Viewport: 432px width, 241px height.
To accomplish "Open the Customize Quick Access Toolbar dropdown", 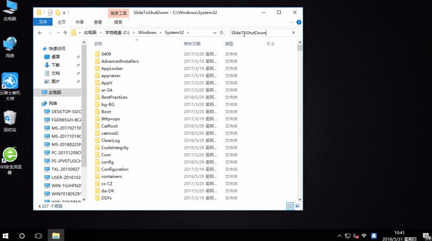I will pos(64,12).
